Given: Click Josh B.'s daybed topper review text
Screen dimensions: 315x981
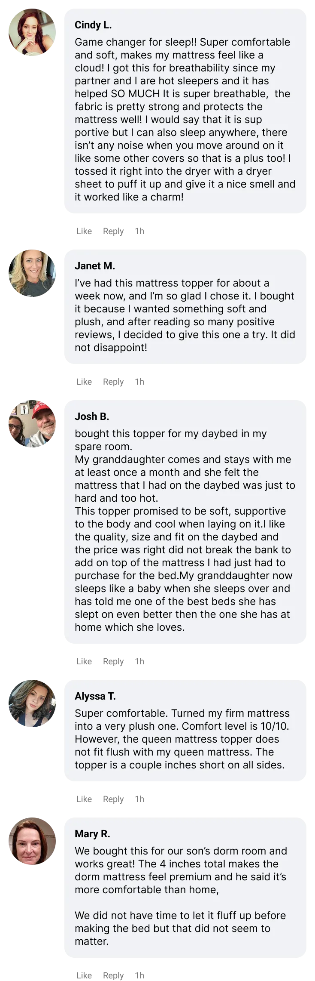Looking at the screenshot, I should click(185, 530).
